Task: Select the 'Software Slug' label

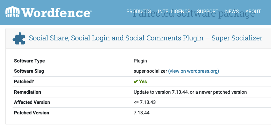Action: pos(29,71)
